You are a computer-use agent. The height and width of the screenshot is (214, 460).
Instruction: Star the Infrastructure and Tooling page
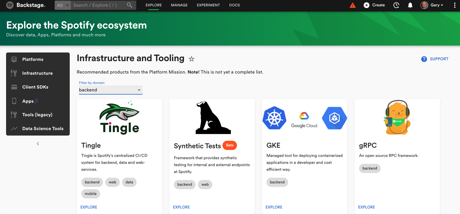192,59
